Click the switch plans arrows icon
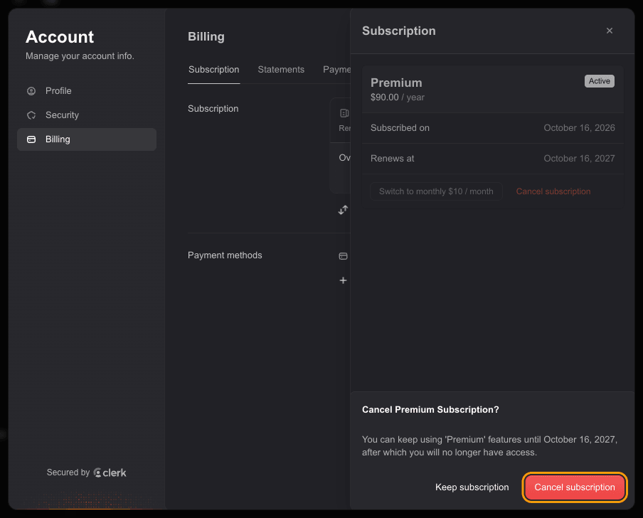 pyautogui.click(x=344, y=210)
